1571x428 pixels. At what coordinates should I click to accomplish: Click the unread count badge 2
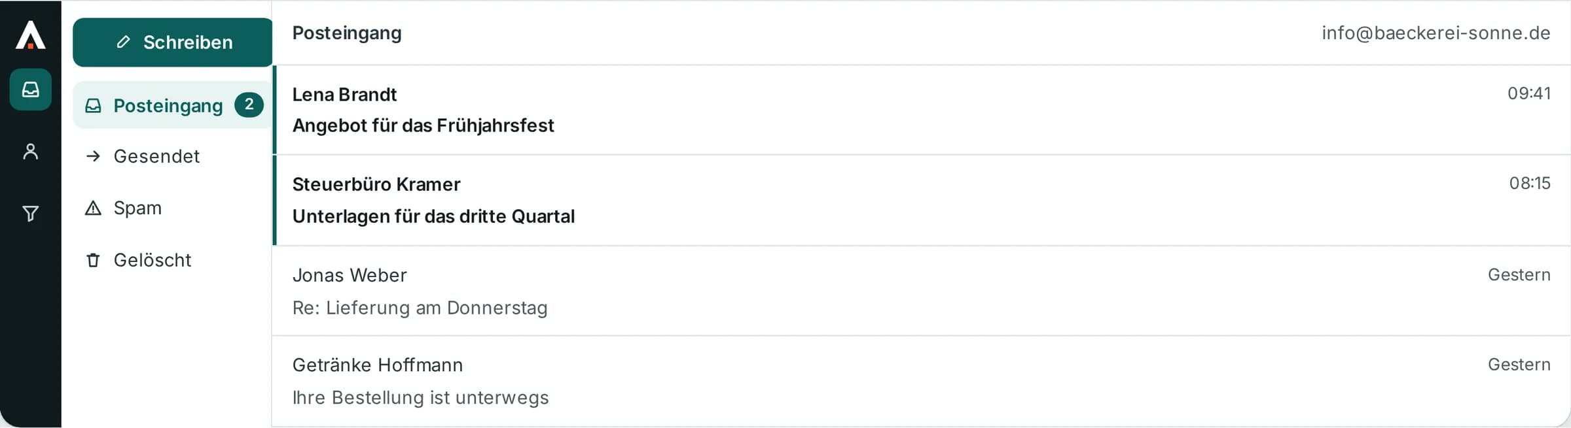249,105
